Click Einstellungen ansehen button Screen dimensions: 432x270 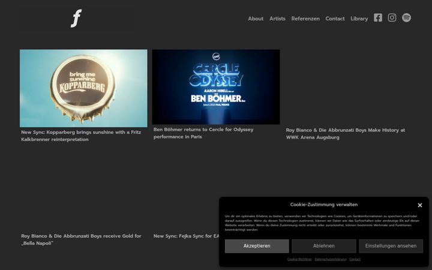391,246
